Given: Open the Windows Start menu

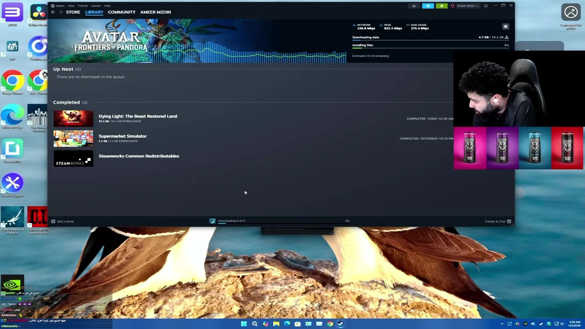Looking at the screenshot, I should 244,324.
